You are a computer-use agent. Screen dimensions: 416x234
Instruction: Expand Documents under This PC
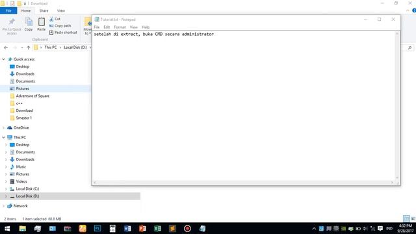(6, 152)
